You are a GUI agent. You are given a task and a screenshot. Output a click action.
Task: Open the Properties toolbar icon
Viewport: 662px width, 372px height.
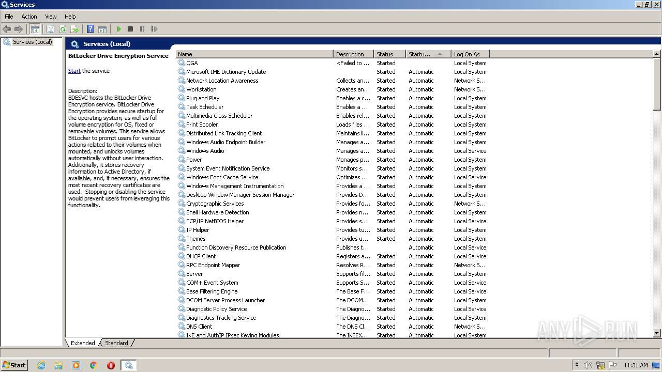pyautogui.click(x=51, y=29)
